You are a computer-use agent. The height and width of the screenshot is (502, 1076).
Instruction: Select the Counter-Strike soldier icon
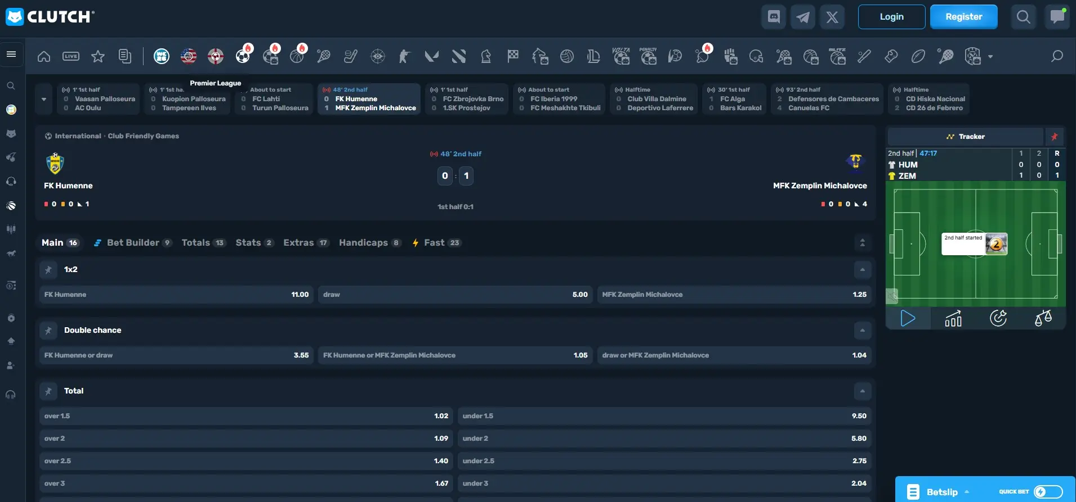(x=405, y=56)
